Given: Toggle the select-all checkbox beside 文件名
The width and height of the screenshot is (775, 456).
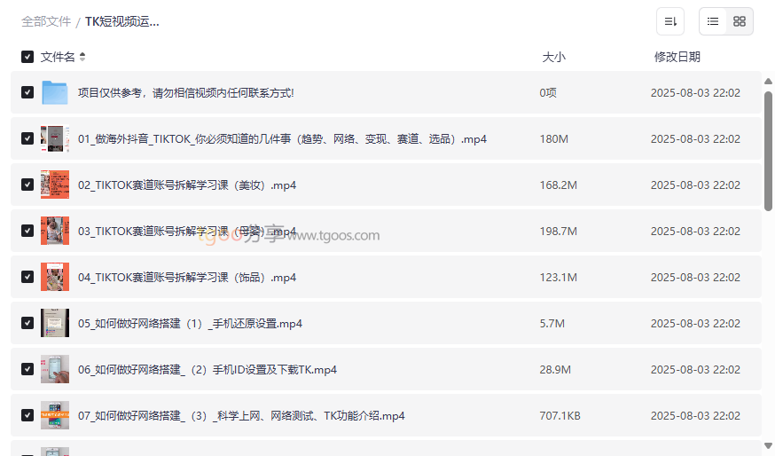Looking at the screenshot, I should pyautogui.click(x=27, y=57).
